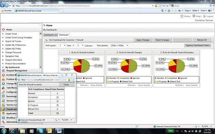Switch to Dashboard tab
215x134 pixels.
point(64,35)
